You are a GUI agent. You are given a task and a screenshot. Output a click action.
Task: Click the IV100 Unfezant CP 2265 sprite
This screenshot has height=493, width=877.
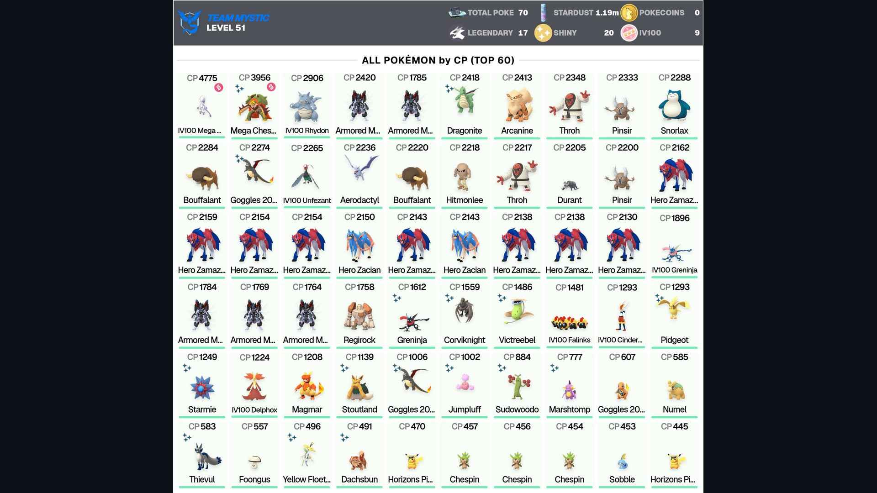[x=307, y=177]
